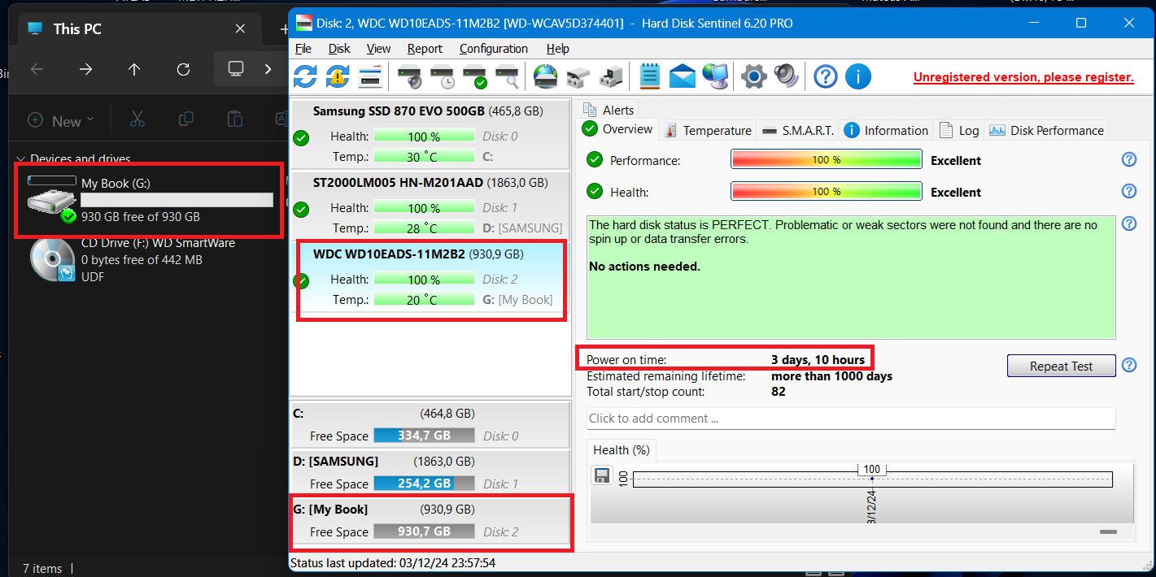The height and width of the screenshot is (577, 1156).
Task: Select the WDC WD10EADS-11M2B2 disk
Action: click(431, 277)
